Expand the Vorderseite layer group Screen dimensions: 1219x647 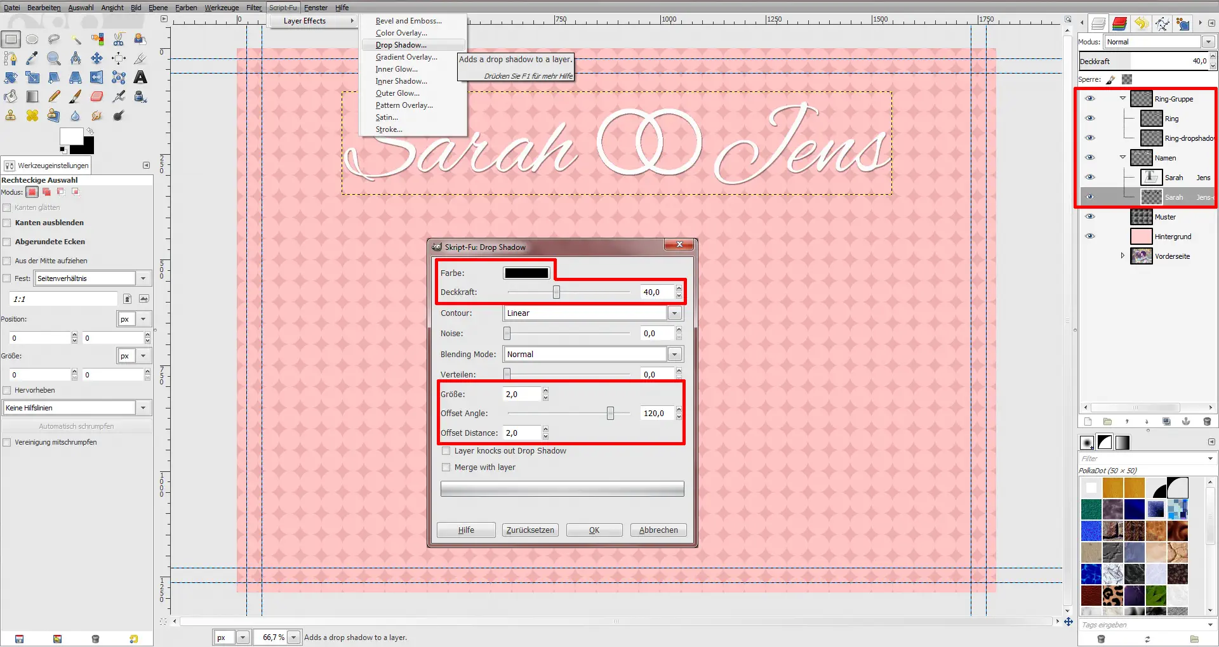[x=1122, y=256]
